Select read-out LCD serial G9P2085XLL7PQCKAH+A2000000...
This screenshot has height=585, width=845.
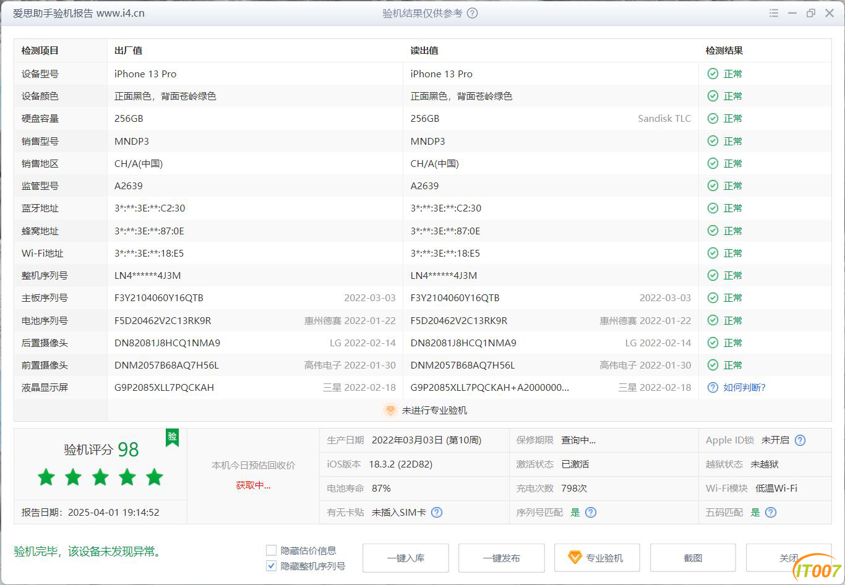pos(490,388)
